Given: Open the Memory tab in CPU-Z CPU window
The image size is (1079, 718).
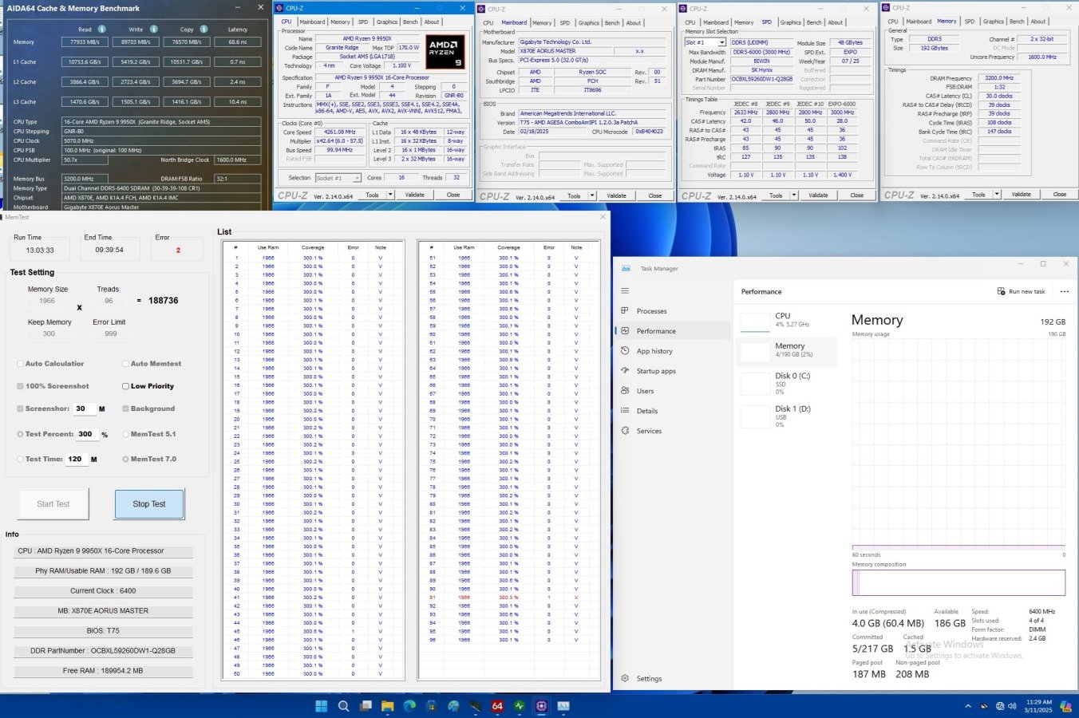Looking at the screenshot, I should pos(340,22).
